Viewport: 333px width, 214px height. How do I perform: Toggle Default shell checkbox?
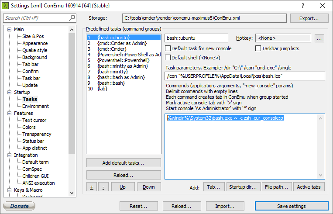tap(168, 58)
